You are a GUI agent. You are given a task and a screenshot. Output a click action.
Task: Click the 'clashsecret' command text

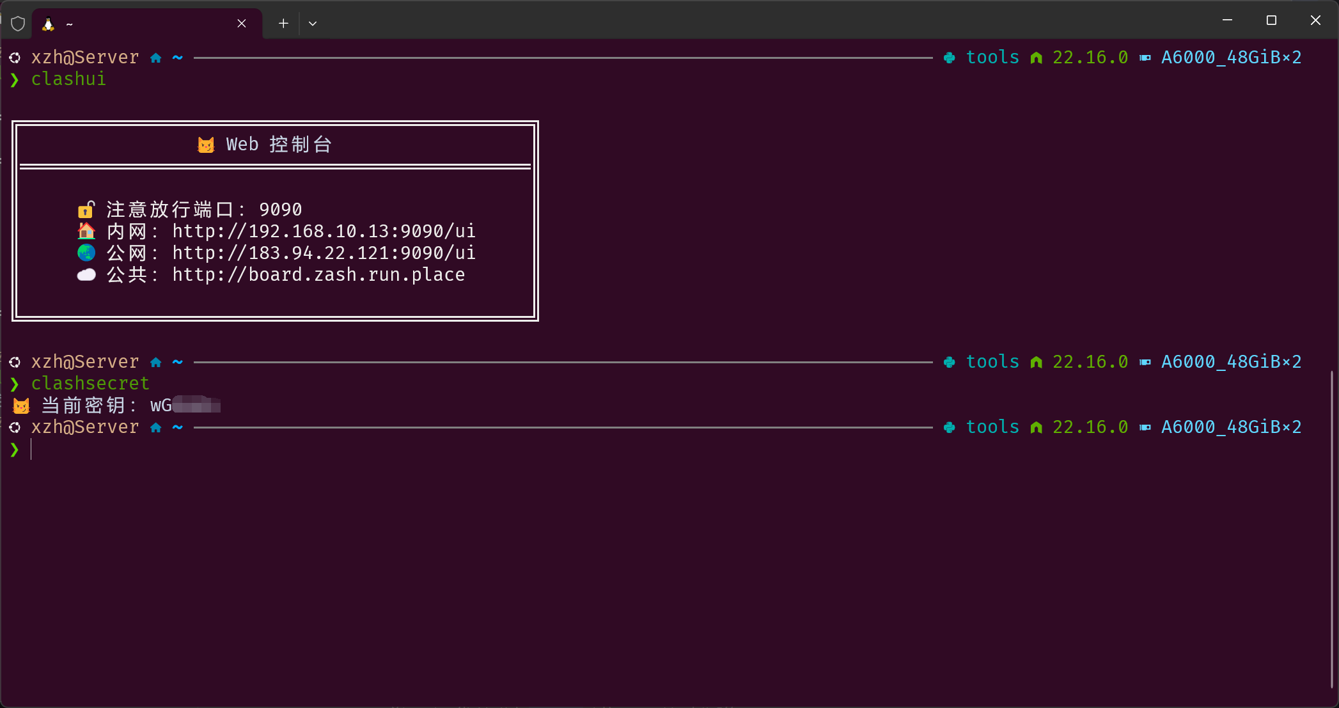pos(90,383)
